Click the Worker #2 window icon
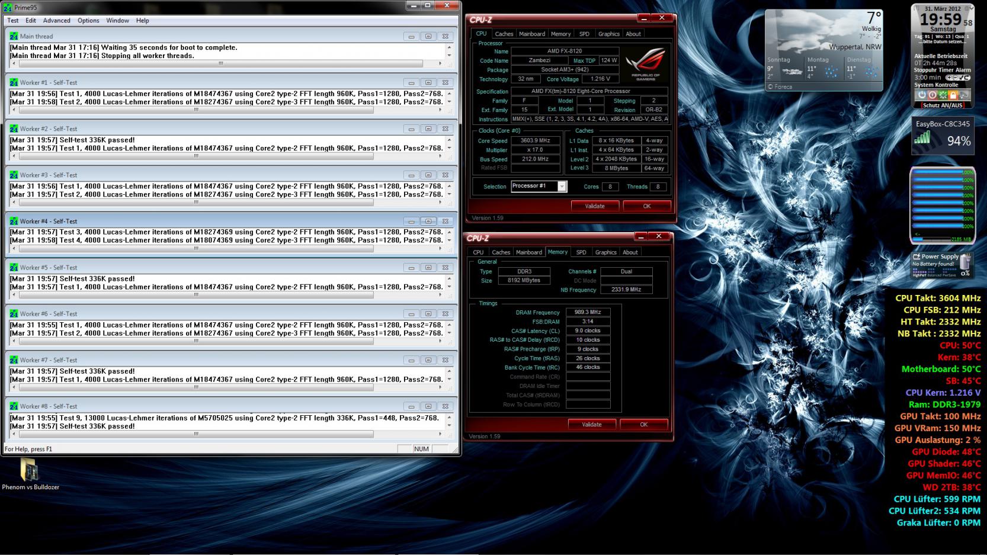 point(14,129)
